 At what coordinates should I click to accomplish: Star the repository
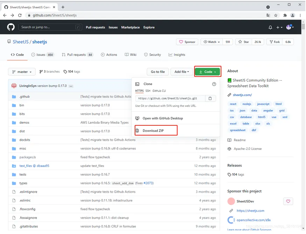[243, 42]
